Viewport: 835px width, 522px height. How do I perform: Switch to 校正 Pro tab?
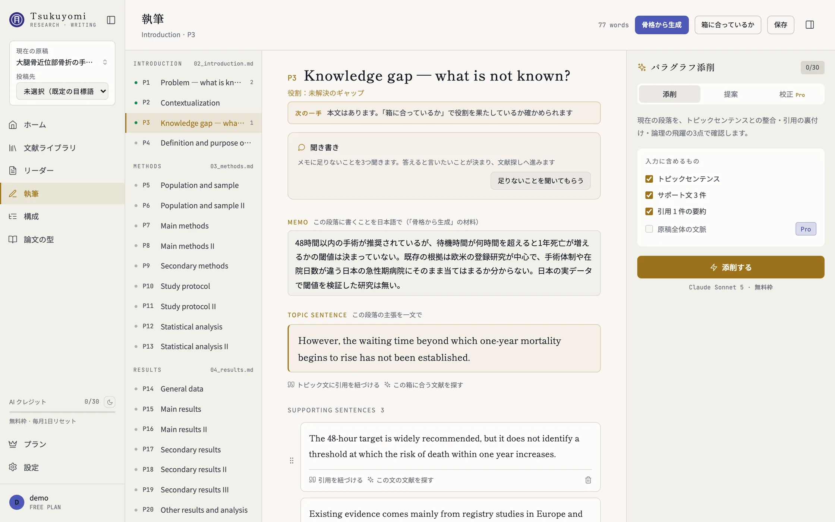pyautogui.click(x=792, y=94)
